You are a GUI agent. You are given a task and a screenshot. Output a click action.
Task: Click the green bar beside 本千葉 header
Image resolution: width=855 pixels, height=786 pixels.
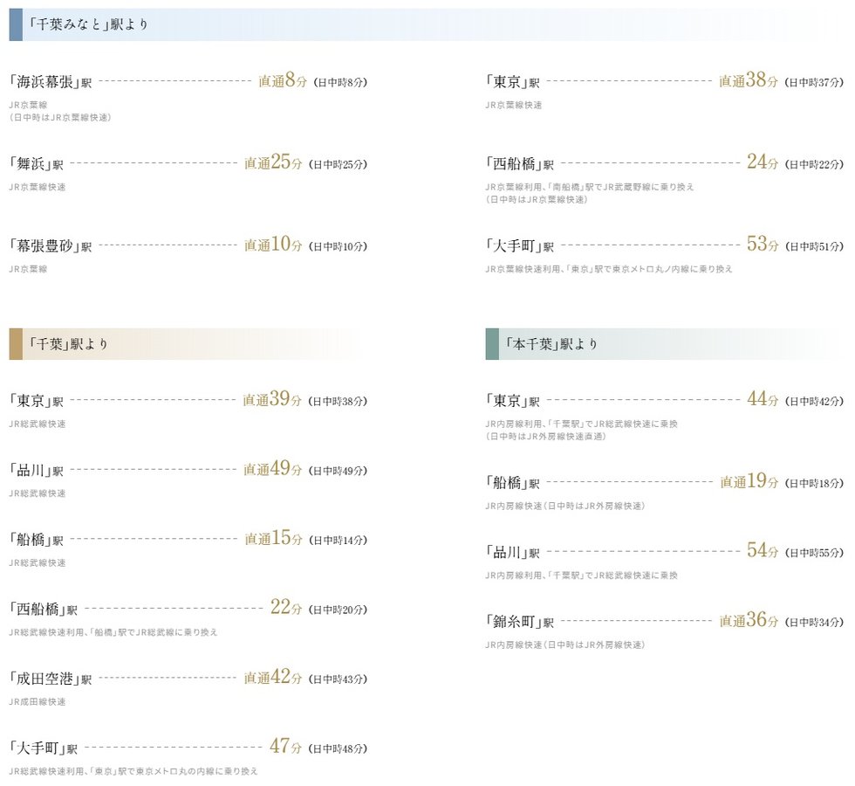(x=492, y=344)
